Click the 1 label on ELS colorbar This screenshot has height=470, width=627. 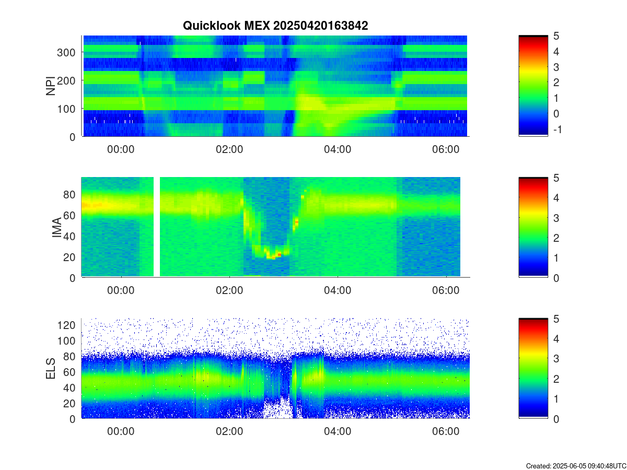coord(556,398)
